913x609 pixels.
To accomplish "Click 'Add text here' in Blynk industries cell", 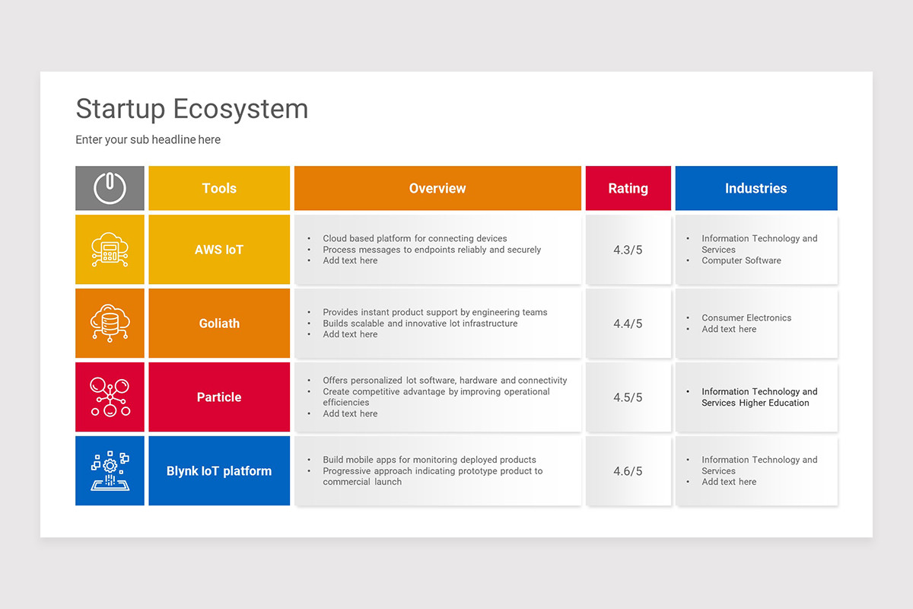I will tap(729, 482).
